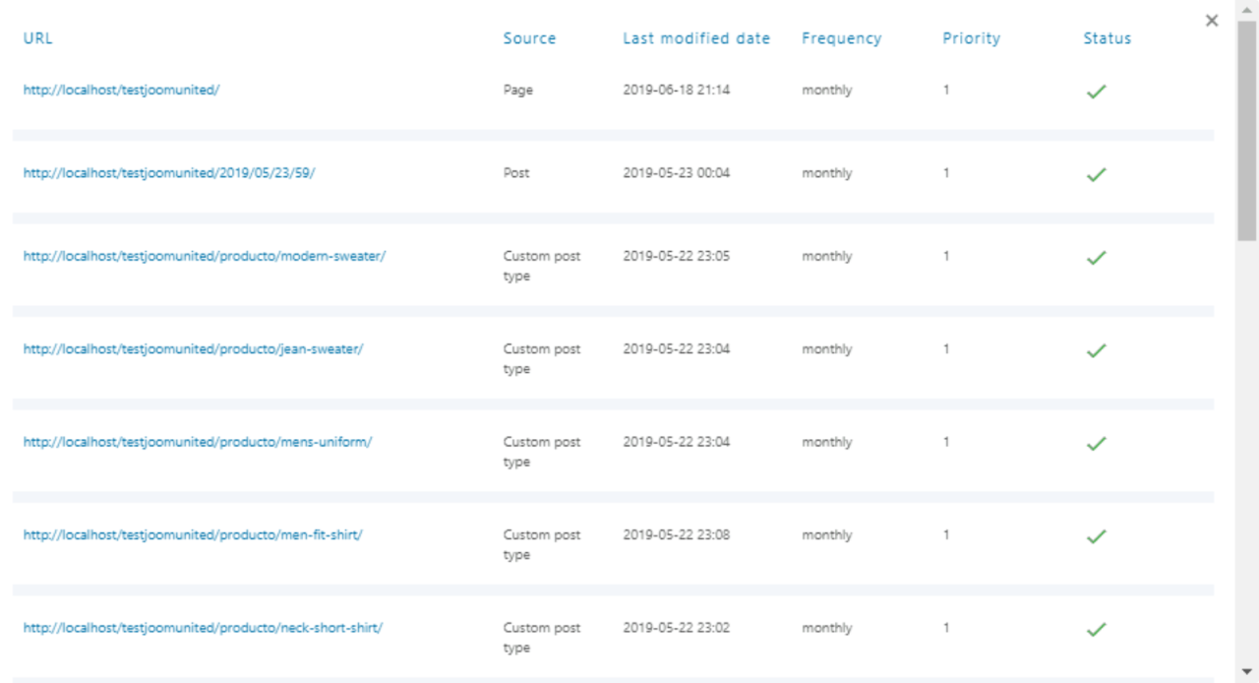Click status checkmark in the neck-short-shirt row
1259x683 pixels.
pos(1096,629)
